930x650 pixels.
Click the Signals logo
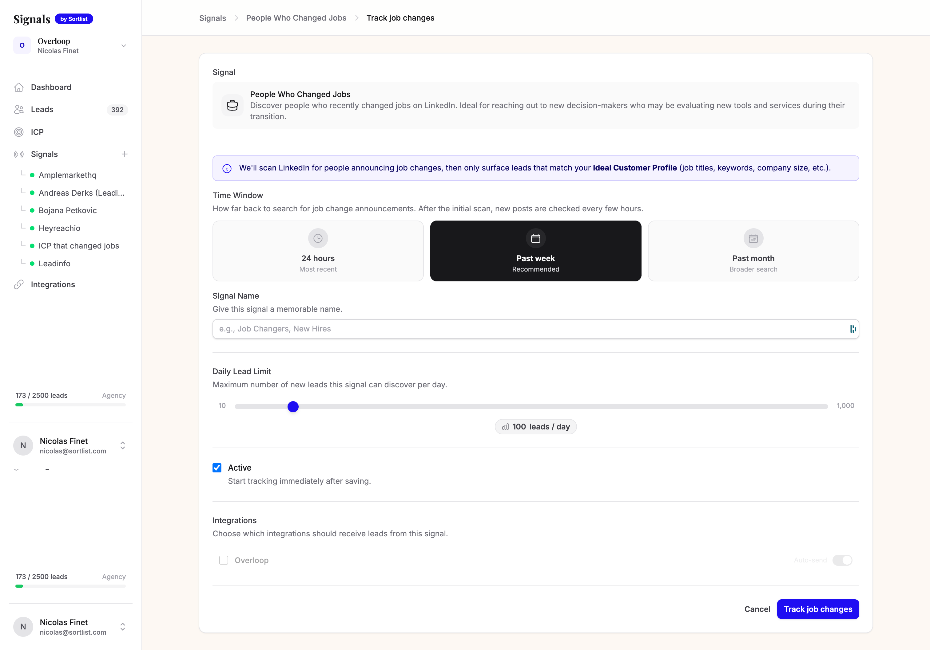[x=32, y=19]
